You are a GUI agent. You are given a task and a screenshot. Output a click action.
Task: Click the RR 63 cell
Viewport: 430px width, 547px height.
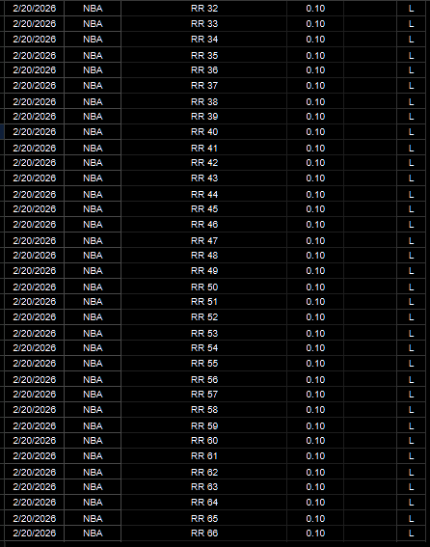tap(204, 487)
